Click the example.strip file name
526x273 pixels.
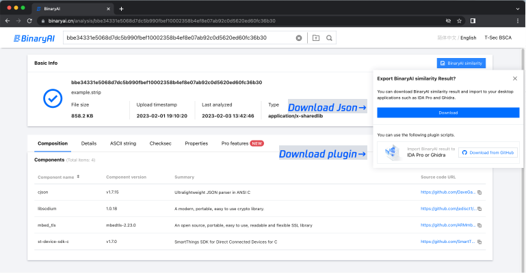pos(86,92)
